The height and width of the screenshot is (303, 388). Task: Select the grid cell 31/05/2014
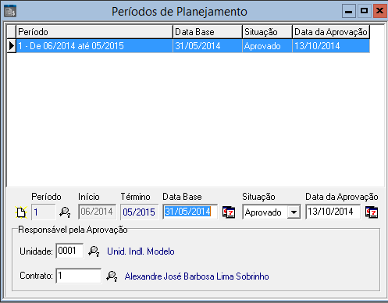(208, 46)
